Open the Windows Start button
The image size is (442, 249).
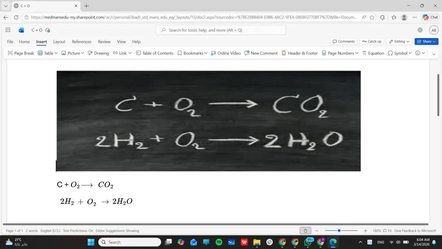pyautogui.click(x=91, y=242)
